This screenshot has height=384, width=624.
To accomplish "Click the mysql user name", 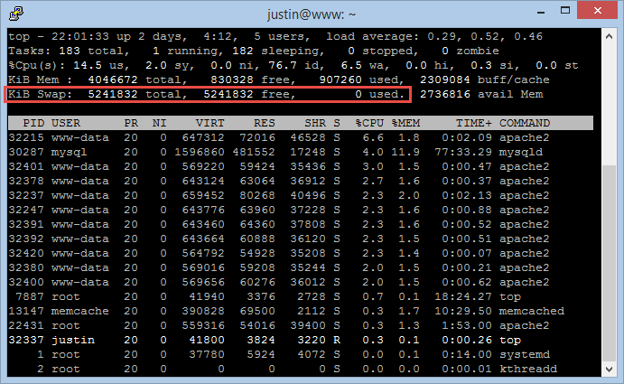I will point(70,152).
